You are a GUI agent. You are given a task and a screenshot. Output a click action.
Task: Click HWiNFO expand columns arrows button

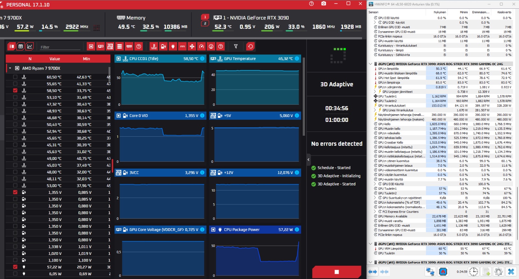tap(373, 272)
